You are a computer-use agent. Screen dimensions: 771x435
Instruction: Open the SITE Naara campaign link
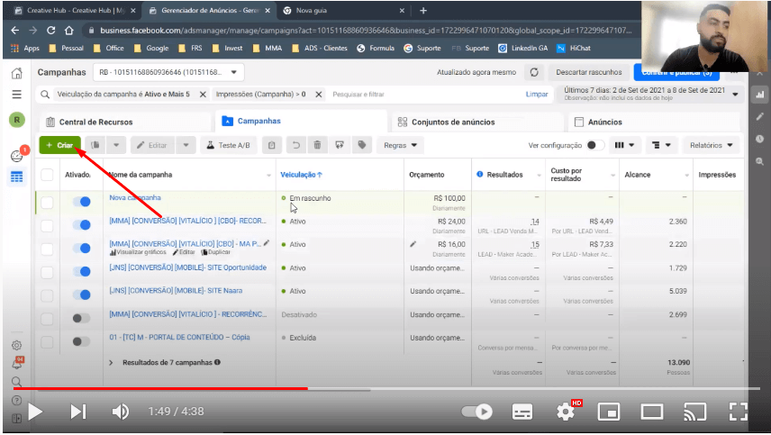click(176, 291)
